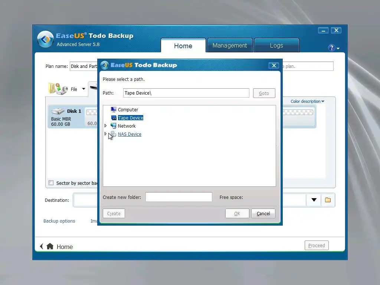Click the Tape Device icon
Viewport: 380px width, 285px height.
tap(114, 118)
